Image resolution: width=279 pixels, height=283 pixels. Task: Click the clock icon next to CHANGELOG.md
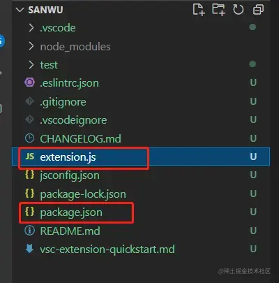pos(29,138)
